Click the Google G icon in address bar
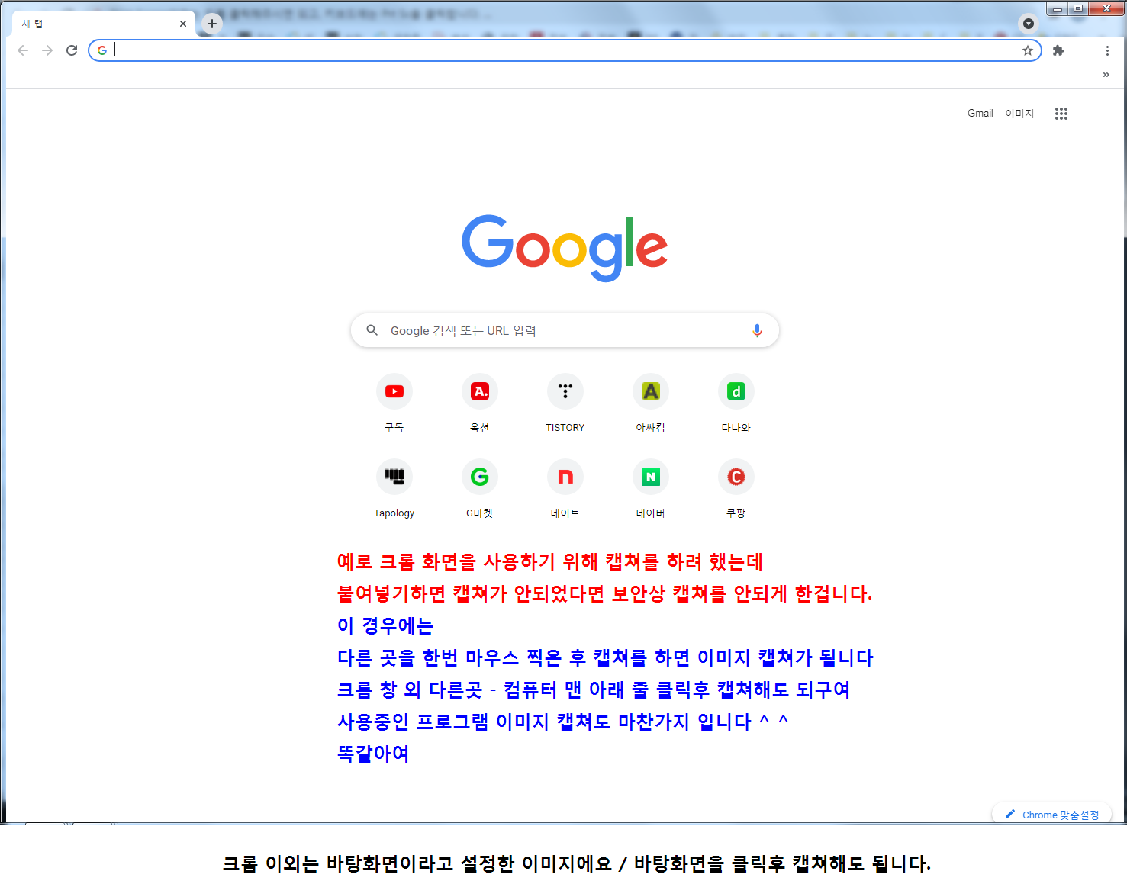 tap(102, 50)
